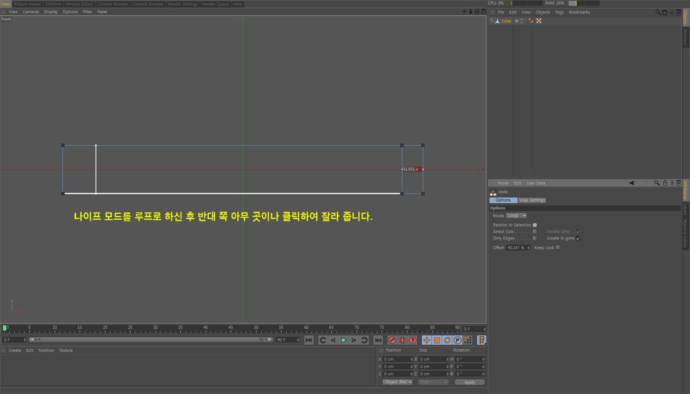
Task: Open the Knife Mode Loop dropdown
Action: coord(516,216)
